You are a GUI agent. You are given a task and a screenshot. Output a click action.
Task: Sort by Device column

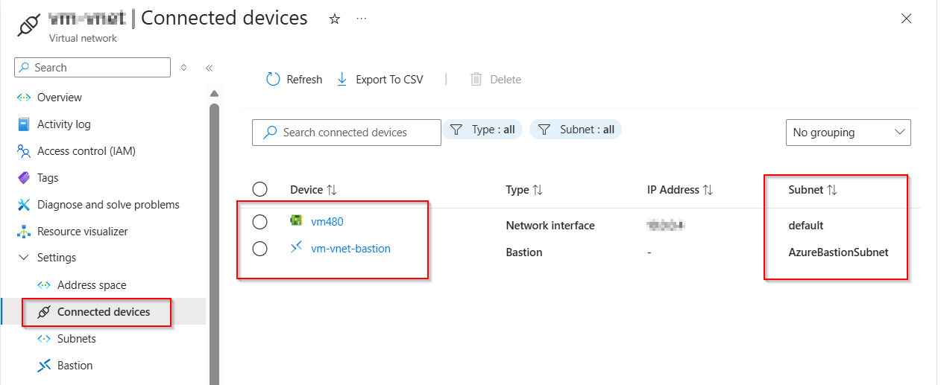pos(314,190)
